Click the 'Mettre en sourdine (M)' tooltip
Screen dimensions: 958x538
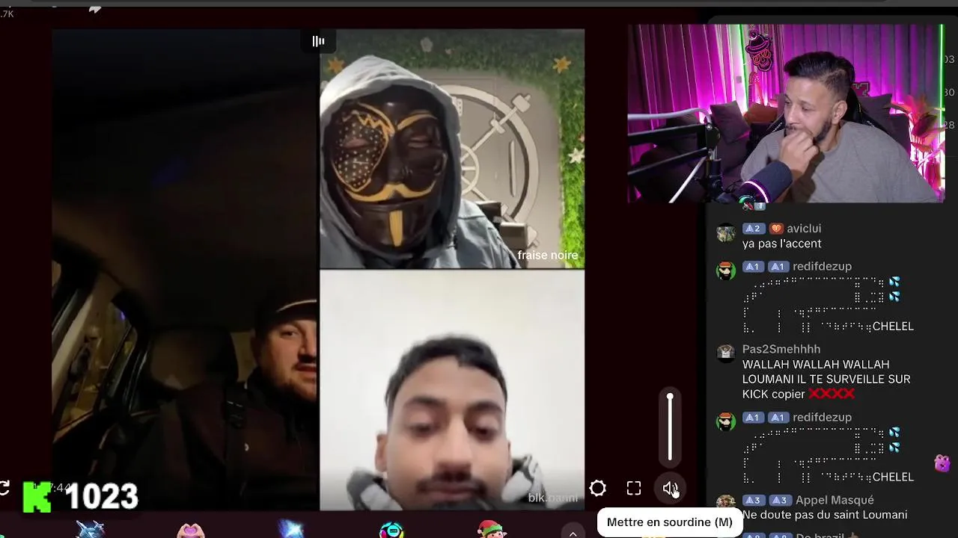(x=670, y=522)
